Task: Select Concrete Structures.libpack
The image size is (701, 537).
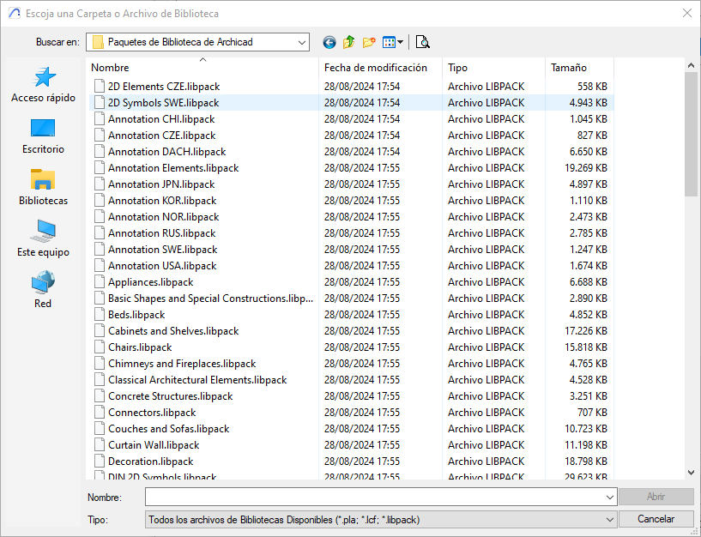Action: click(x=171, y=396)
